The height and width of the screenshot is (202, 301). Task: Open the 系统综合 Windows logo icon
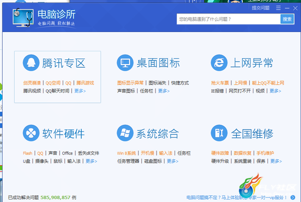125,133
